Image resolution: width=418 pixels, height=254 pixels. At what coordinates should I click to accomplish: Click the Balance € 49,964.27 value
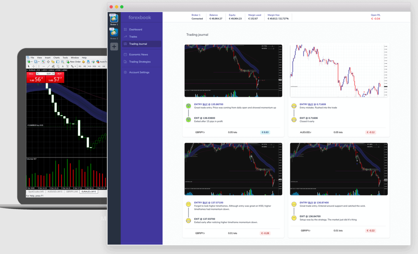click(x=216, y=19)
